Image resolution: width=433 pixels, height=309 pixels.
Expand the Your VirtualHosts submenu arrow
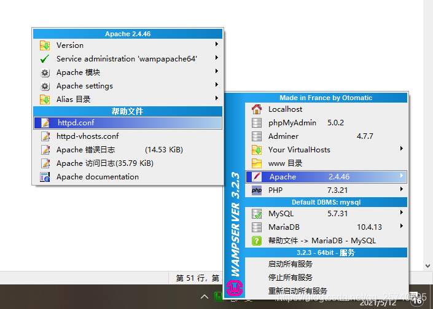402,149
